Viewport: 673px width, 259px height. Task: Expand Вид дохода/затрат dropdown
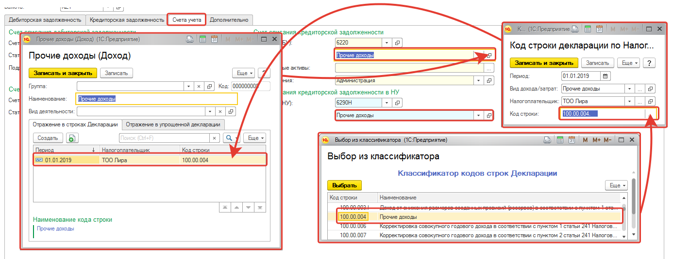(x=630, y=89)
